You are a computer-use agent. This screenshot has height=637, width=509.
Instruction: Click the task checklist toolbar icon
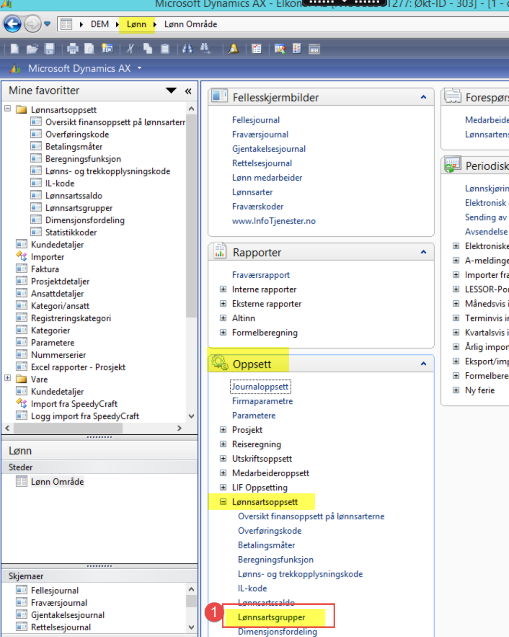click(257, 49)
